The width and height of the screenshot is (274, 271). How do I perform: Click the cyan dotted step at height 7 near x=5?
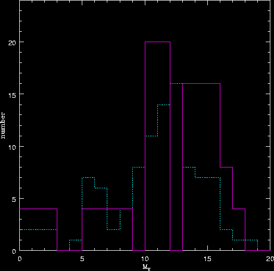(89, 177)
